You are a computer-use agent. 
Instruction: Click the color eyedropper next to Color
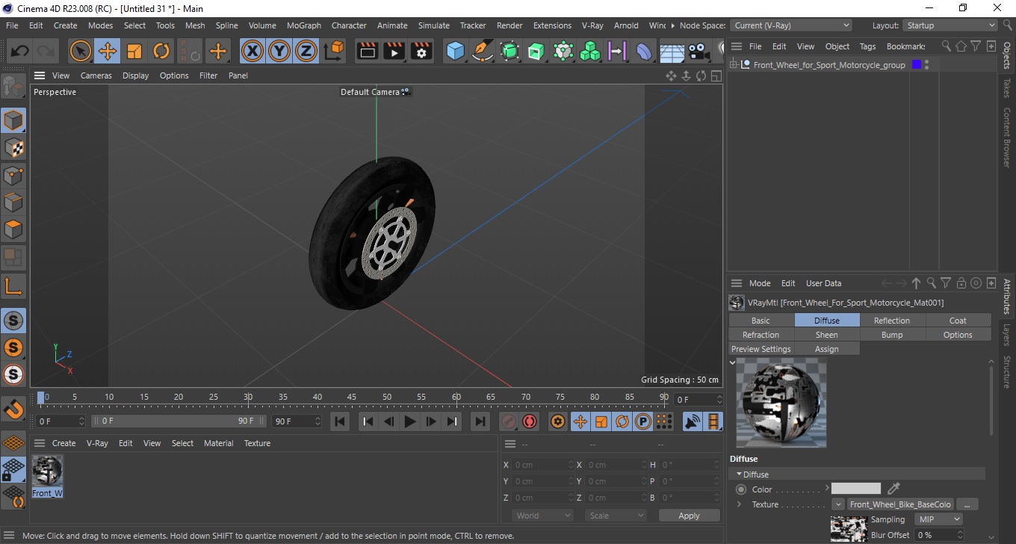tap(893, 489)
